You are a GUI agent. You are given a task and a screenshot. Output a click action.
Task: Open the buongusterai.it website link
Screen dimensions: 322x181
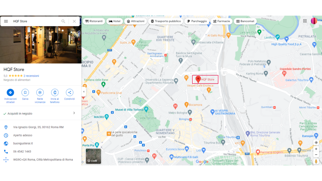[x=23, y=143]
